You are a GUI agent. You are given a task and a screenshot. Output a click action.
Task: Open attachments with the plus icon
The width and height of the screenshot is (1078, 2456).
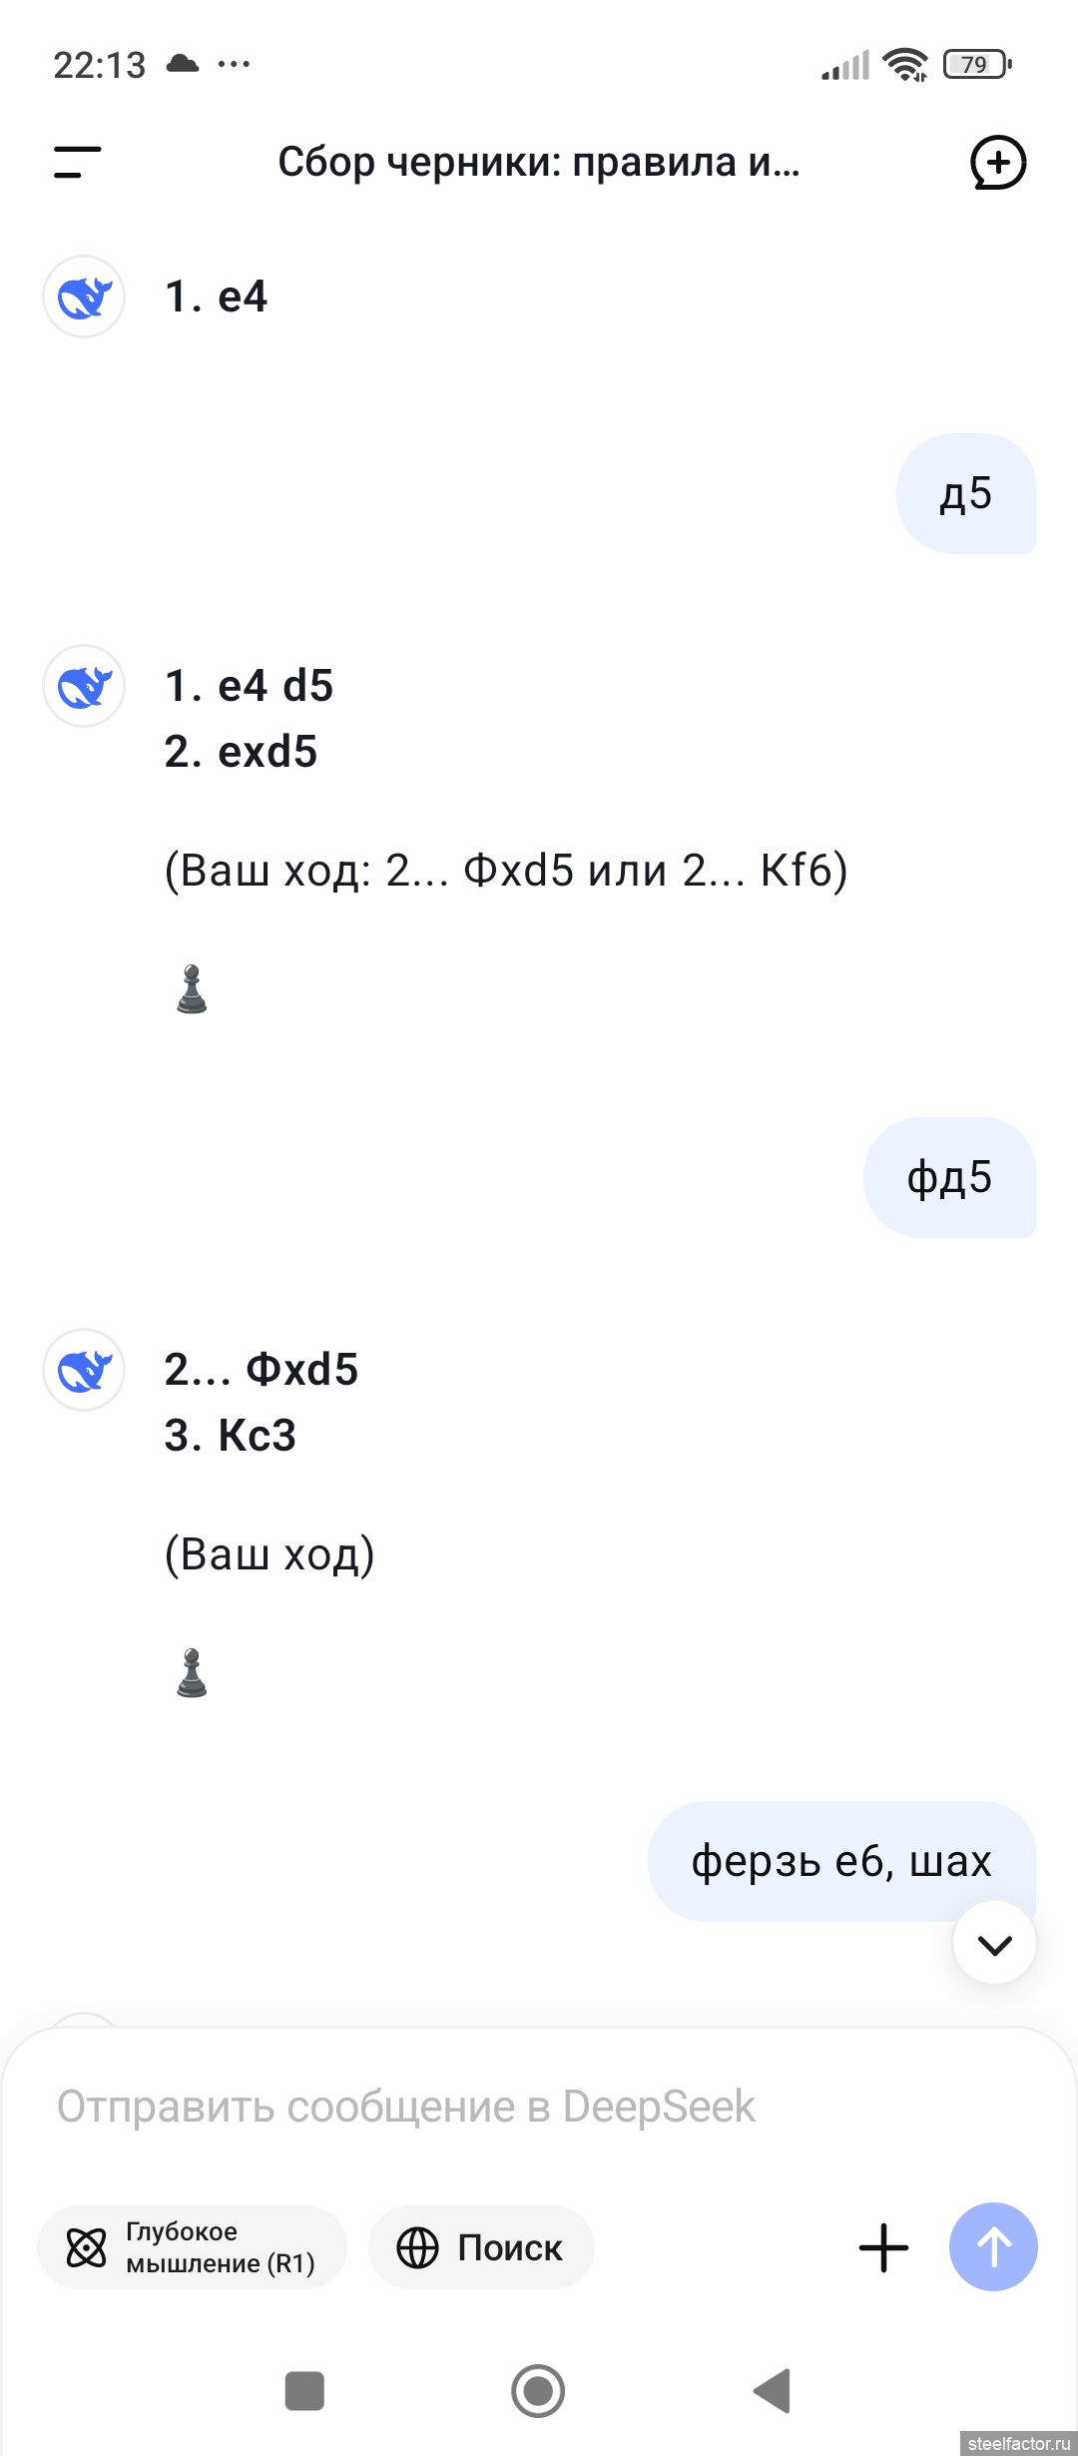(x=883, y=2247)
